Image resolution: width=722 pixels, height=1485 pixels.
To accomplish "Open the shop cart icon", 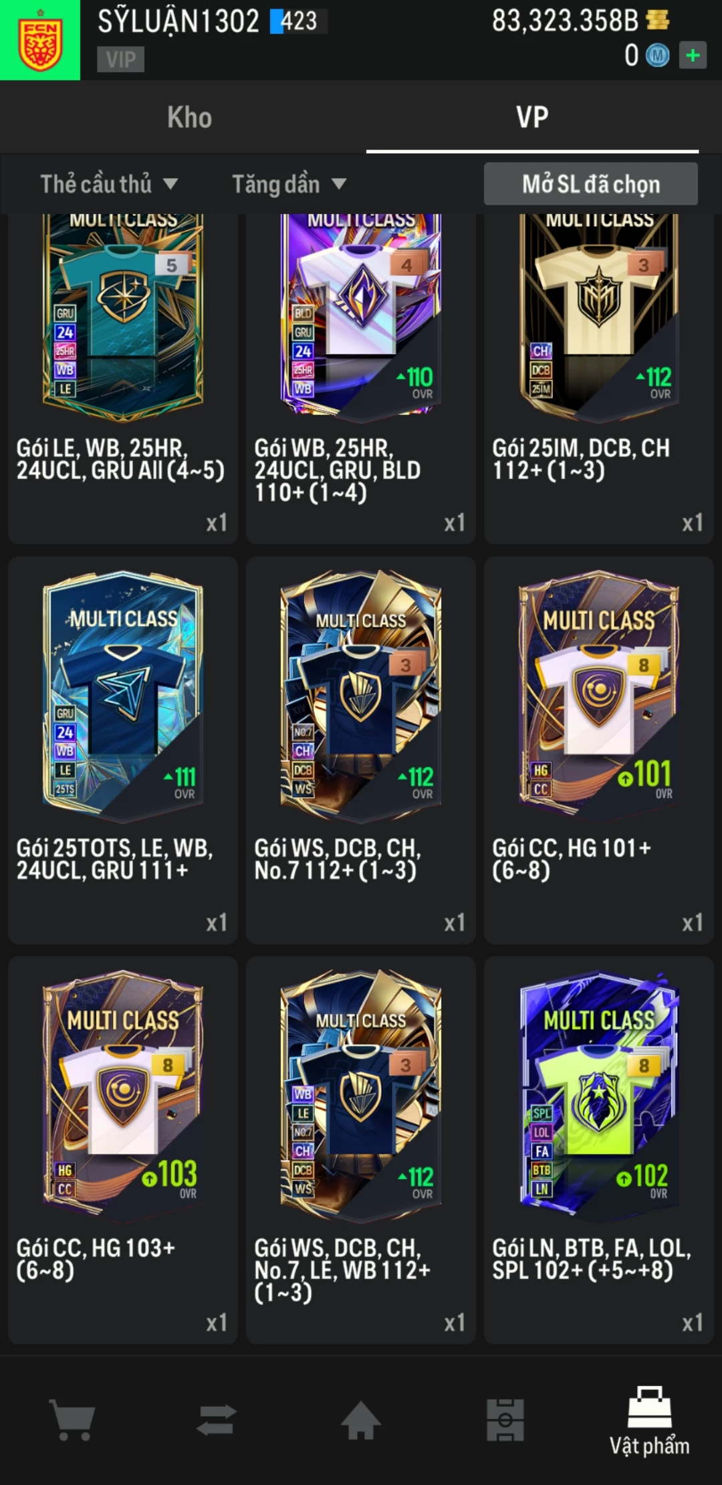I will (x=72, y=1419).
